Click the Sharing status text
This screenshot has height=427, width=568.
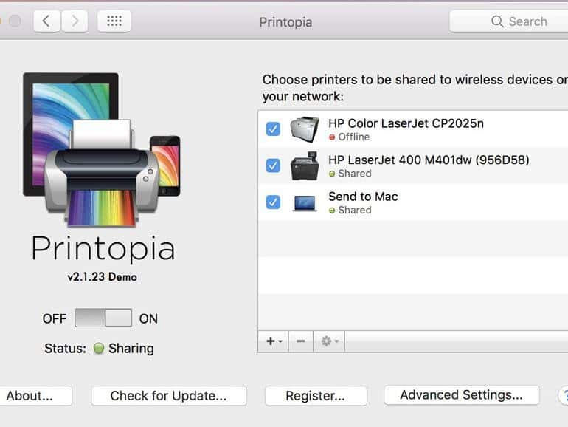pyautogui.click(x=131, y=348)
